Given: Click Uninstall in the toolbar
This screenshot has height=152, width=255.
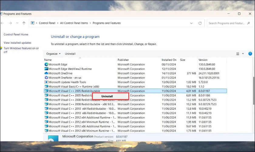Looking at the screenshot, I should click(x=70, y=54).
